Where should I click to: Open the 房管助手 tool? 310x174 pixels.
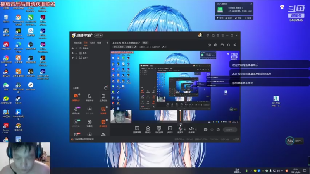point(90,97)
